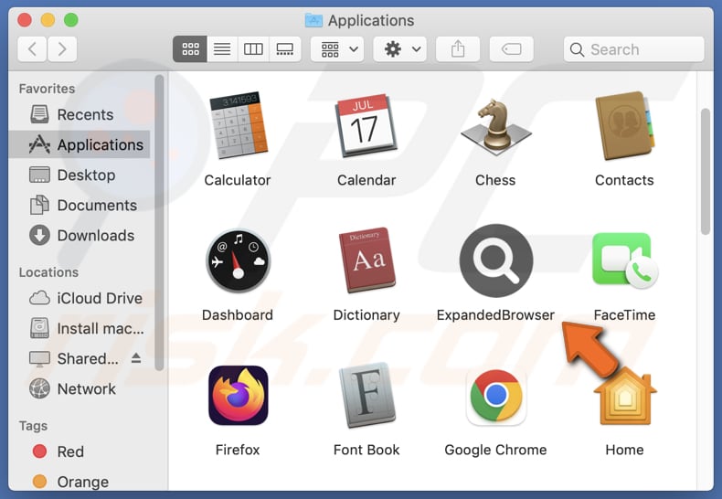Click the Dashboard app icon
Viewport: 722px width, 499px height.
click(238, 261)
